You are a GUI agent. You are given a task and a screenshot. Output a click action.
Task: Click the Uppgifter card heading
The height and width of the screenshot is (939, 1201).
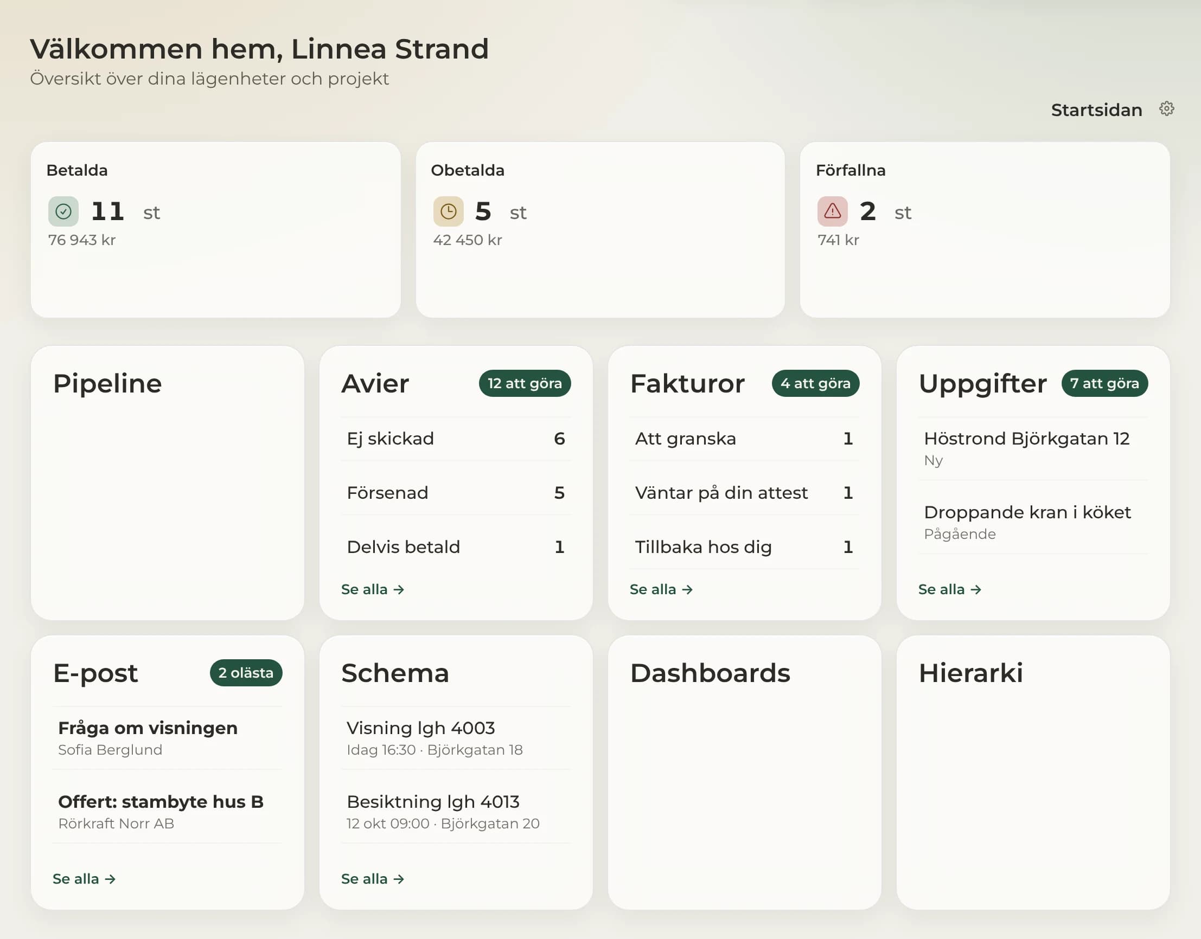click(x=982, y=384)
